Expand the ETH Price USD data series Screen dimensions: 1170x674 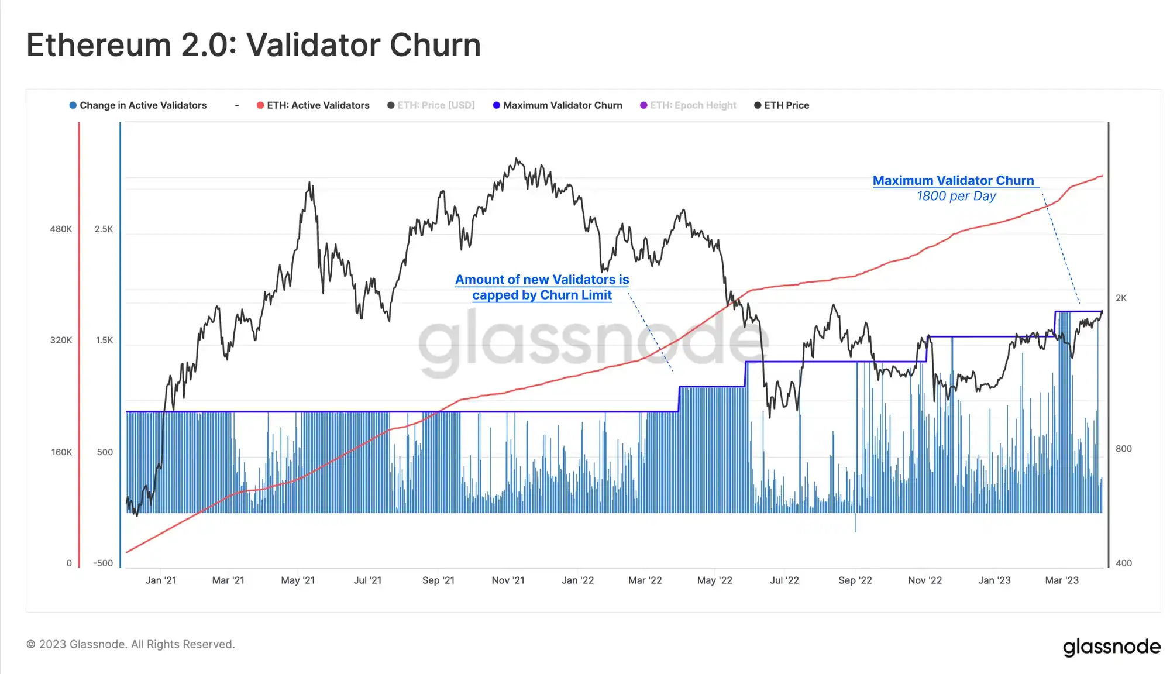(433, 105)
